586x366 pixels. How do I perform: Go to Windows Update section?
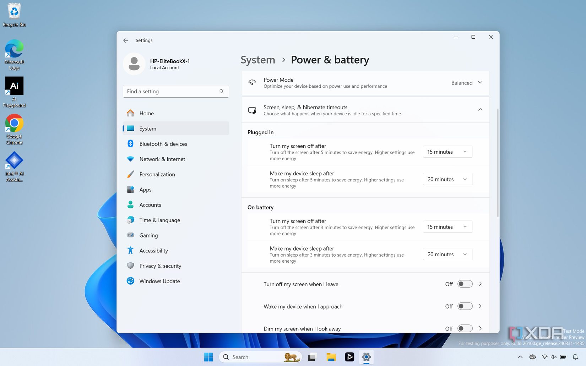159,281
